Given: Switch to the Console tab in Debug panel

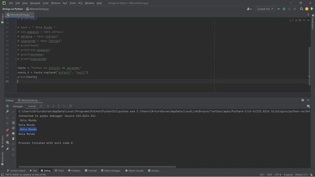Looking at the screenshot, I should [31, 106].
